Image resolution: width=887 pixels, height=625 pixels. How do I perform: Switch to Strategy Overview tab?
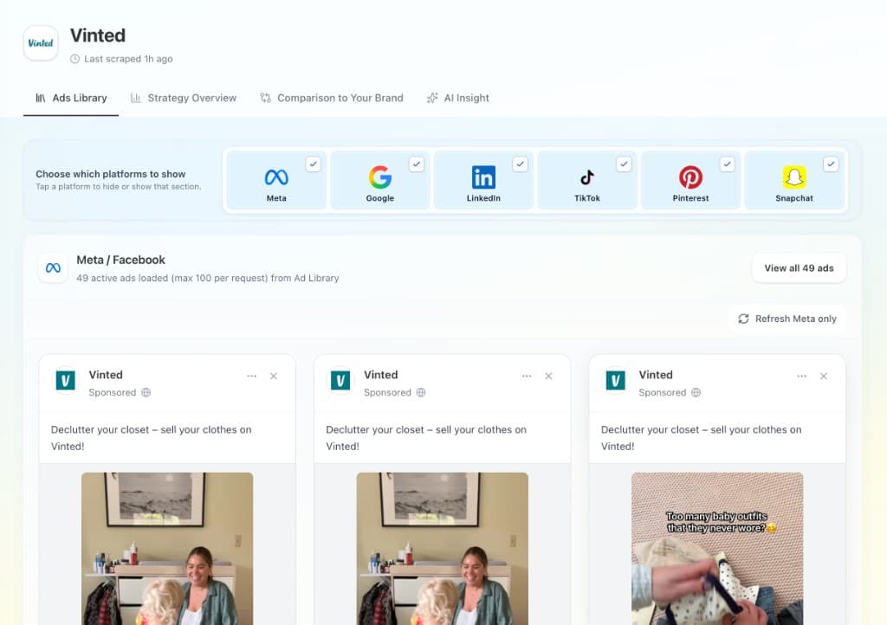tap(184, 98)
